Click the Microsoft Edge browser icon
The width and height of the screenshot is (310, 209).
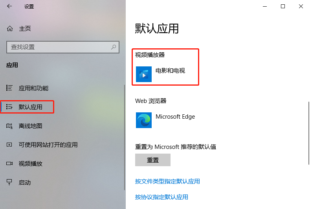pos(144,120)
